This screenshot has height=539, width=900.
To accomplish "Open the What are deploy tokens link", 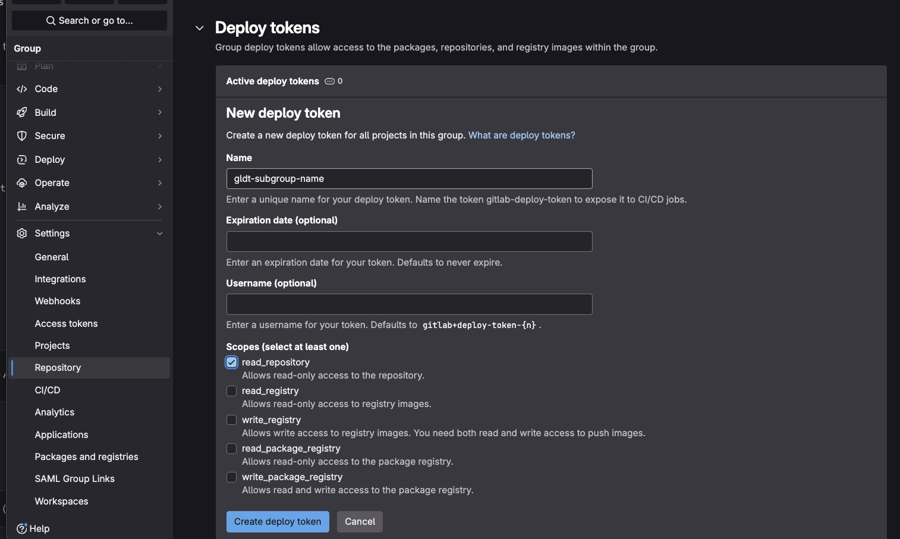I will point(521,135).
